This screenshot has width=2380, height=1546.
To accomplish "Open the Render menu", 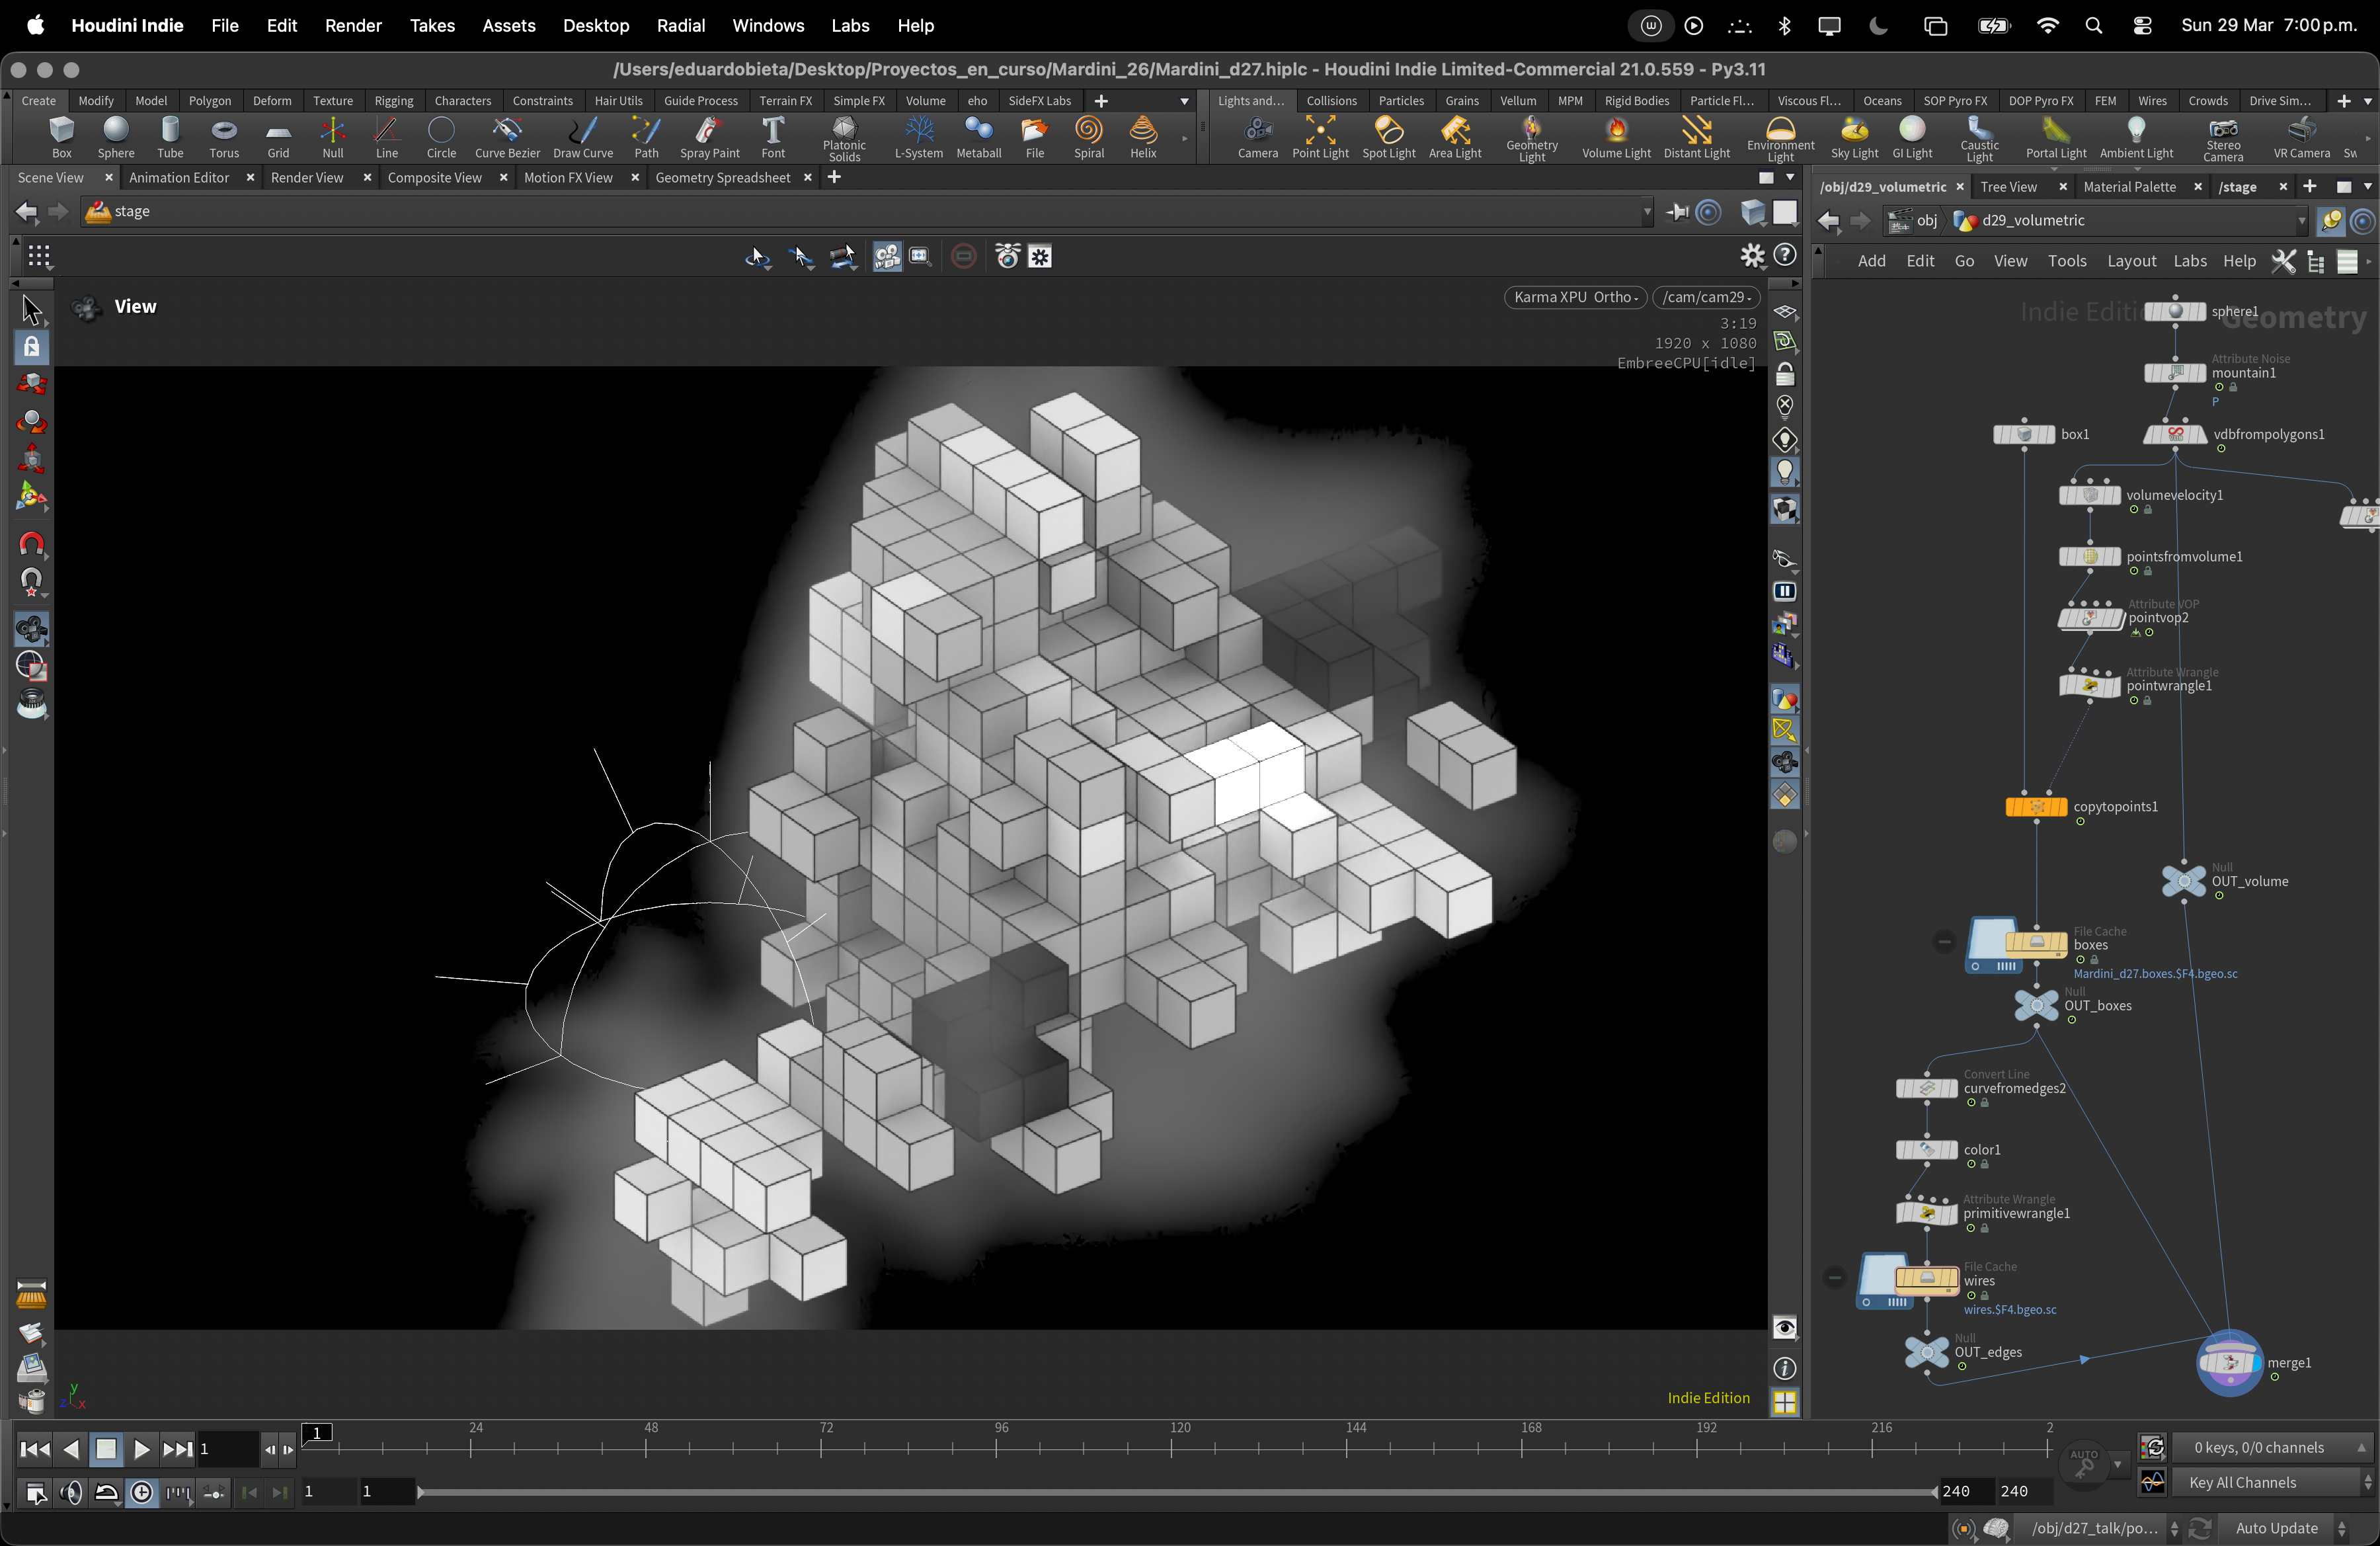I will tap(353, 25).
